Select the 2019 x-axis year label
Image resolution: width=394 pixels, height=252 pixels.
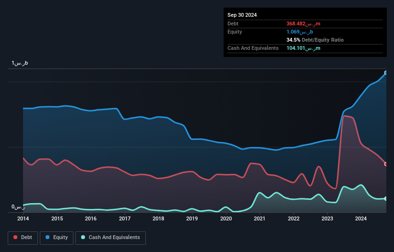[x=192, y=219]
